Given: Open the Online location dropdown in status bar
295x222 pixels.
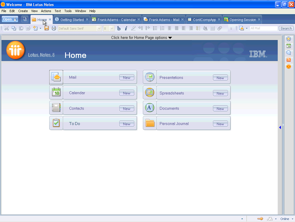Looking at the screenshot, I should 286,219.
